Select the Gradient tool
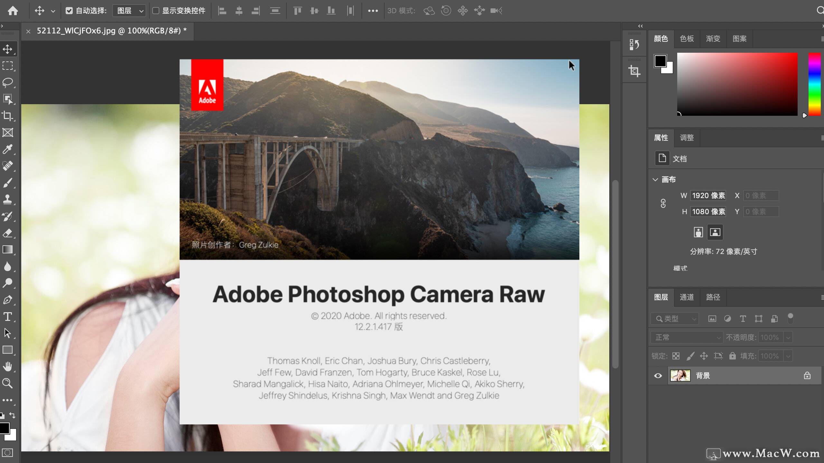The image size is (824, 463). tap(8, 250)
